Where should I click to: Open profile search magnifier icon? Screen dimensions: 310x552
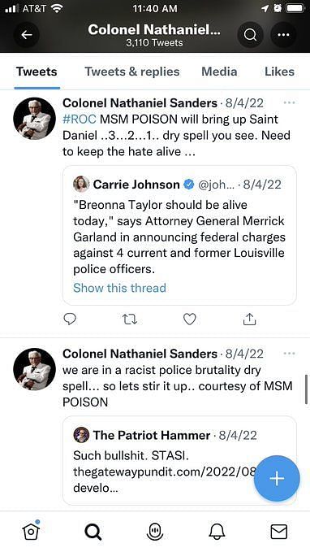point(250,35)
